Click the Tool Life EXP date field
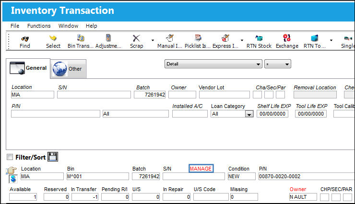355x204 pixels. [311, 114]
